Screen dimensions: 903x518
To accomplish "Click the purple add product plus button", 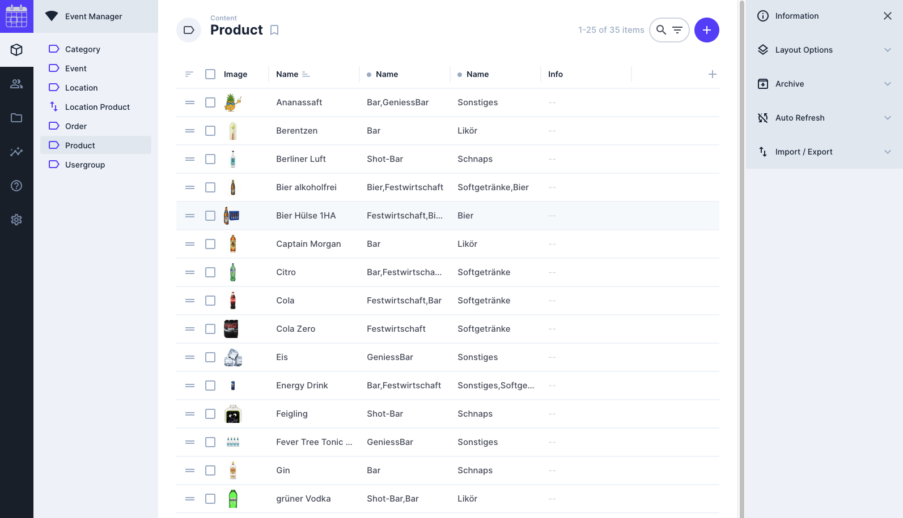I will [x=706, y=30].
